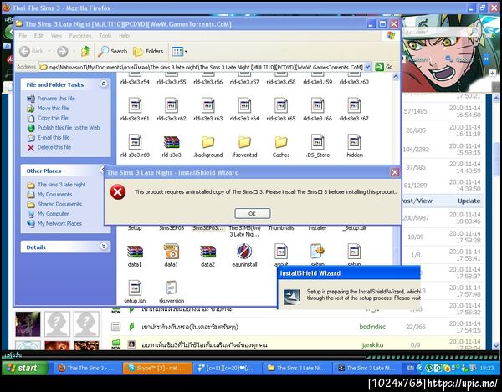Select the .fseventsd folder icon
The image size is (502, 392).
244,142
